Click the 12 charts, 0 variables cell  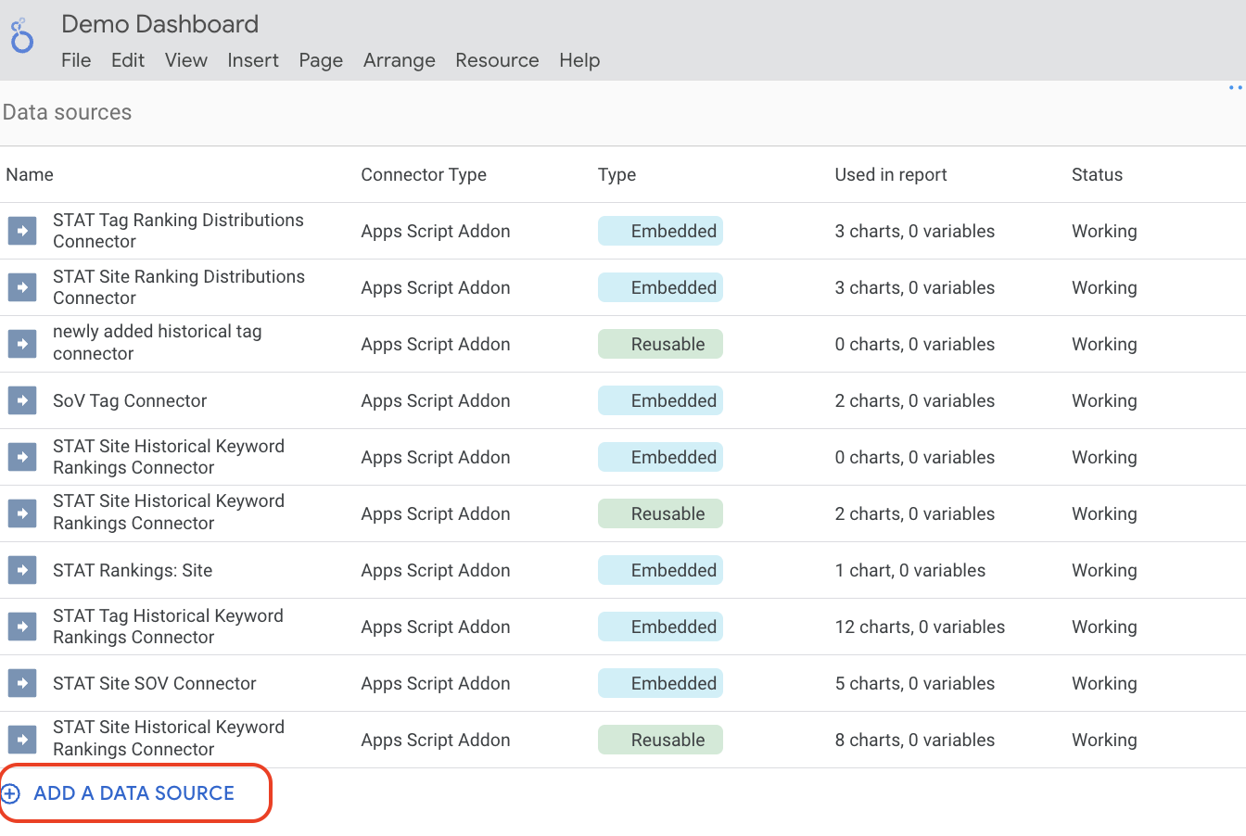tap(920, 627)
